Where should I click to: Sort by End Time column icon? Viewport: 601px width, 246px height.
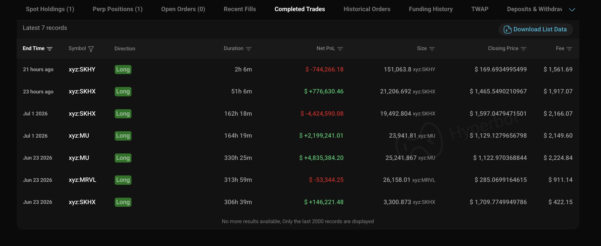[x=50, y=49]
